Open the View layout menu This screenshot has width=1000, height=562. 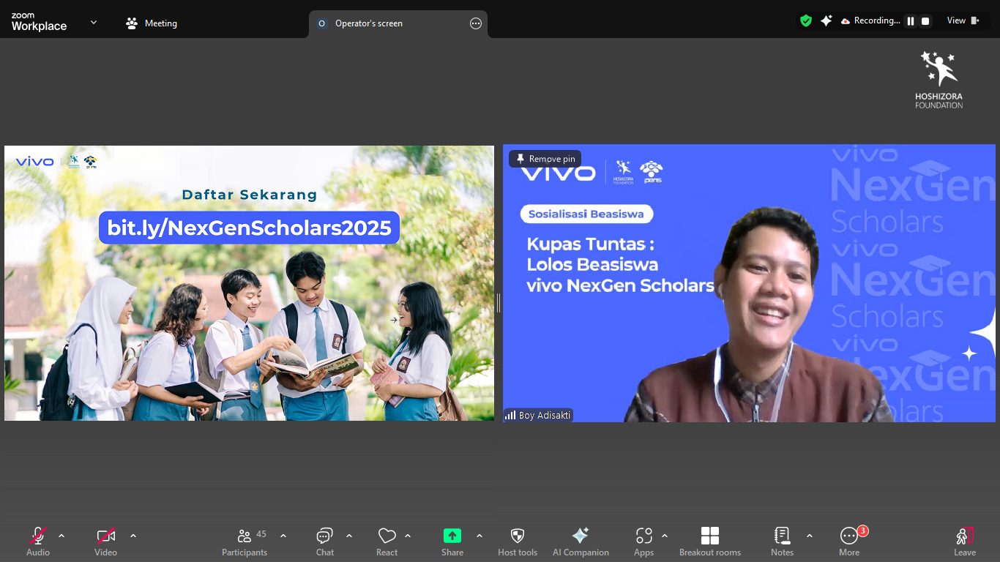[963, 20]
